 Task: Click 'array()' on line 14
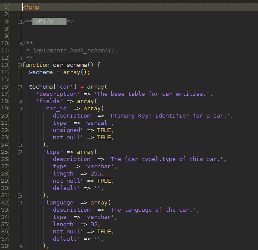click(x=75, y=72)
